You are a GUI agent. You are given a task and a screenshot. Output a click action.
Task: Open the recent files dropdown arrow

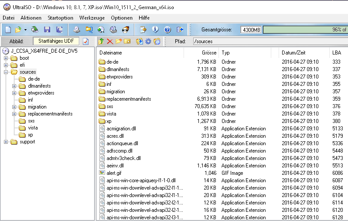tap(26, 30)
